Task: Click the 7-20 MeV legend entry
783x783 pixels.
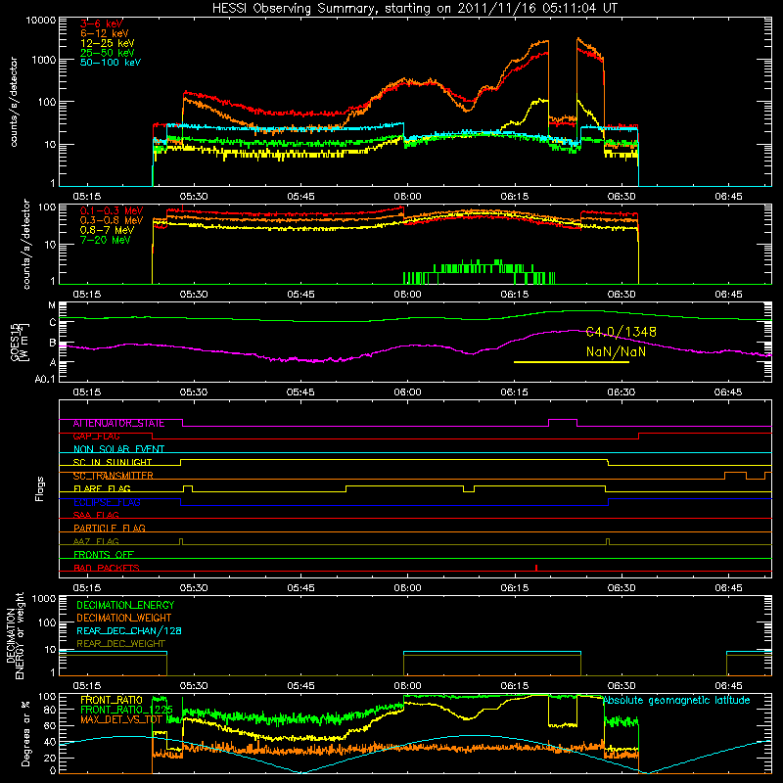Action: [x=106, y=240]
